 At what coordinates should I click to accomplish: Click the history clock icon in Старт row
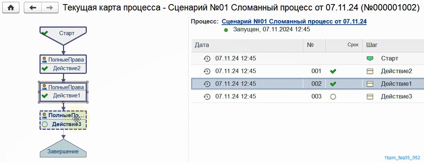pos(207,59)
